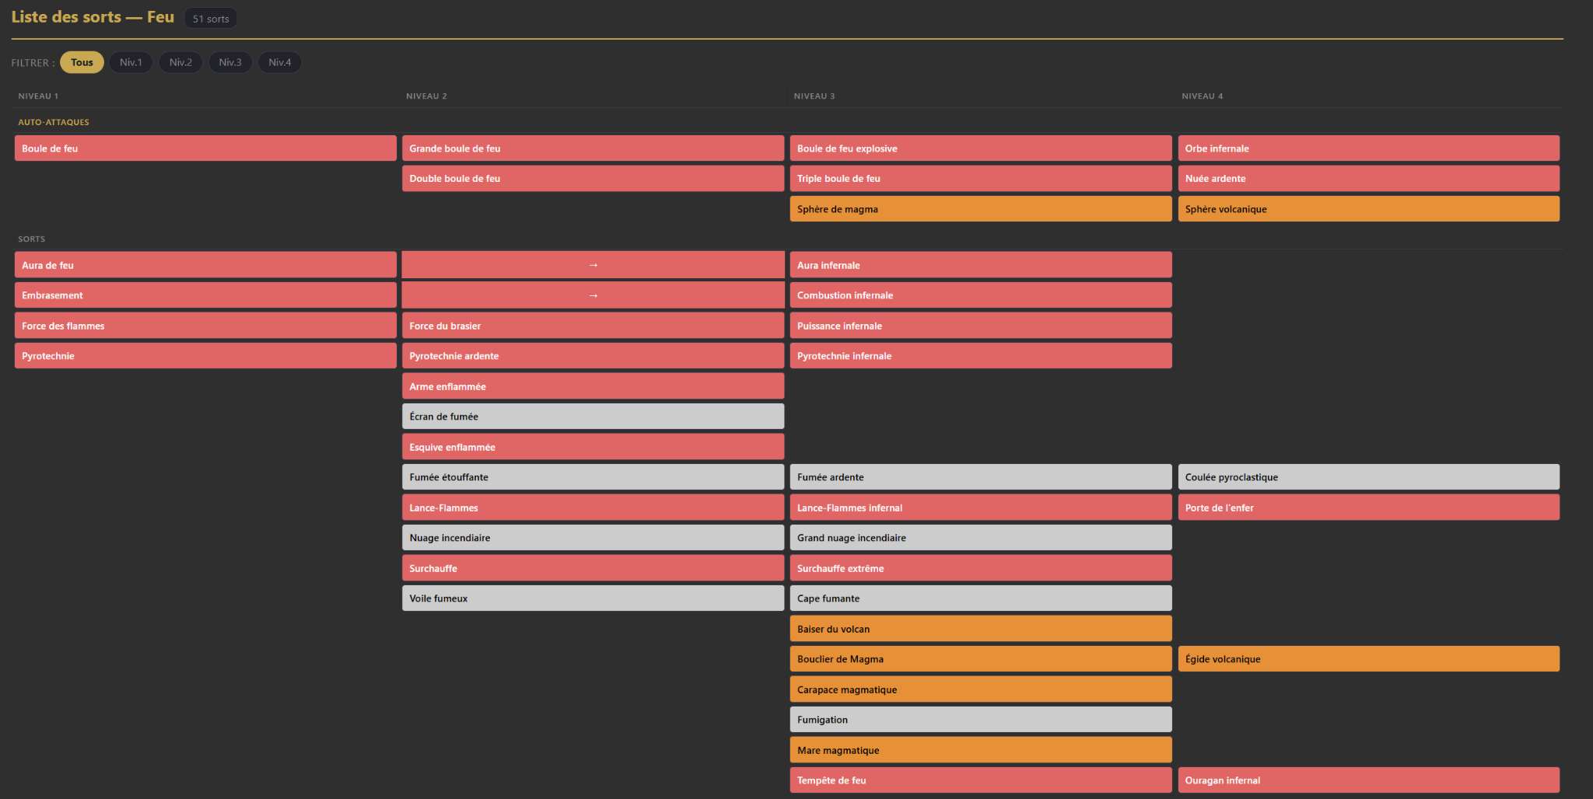
Task: Filter spells by Niv.2
Action: [180, 62]
